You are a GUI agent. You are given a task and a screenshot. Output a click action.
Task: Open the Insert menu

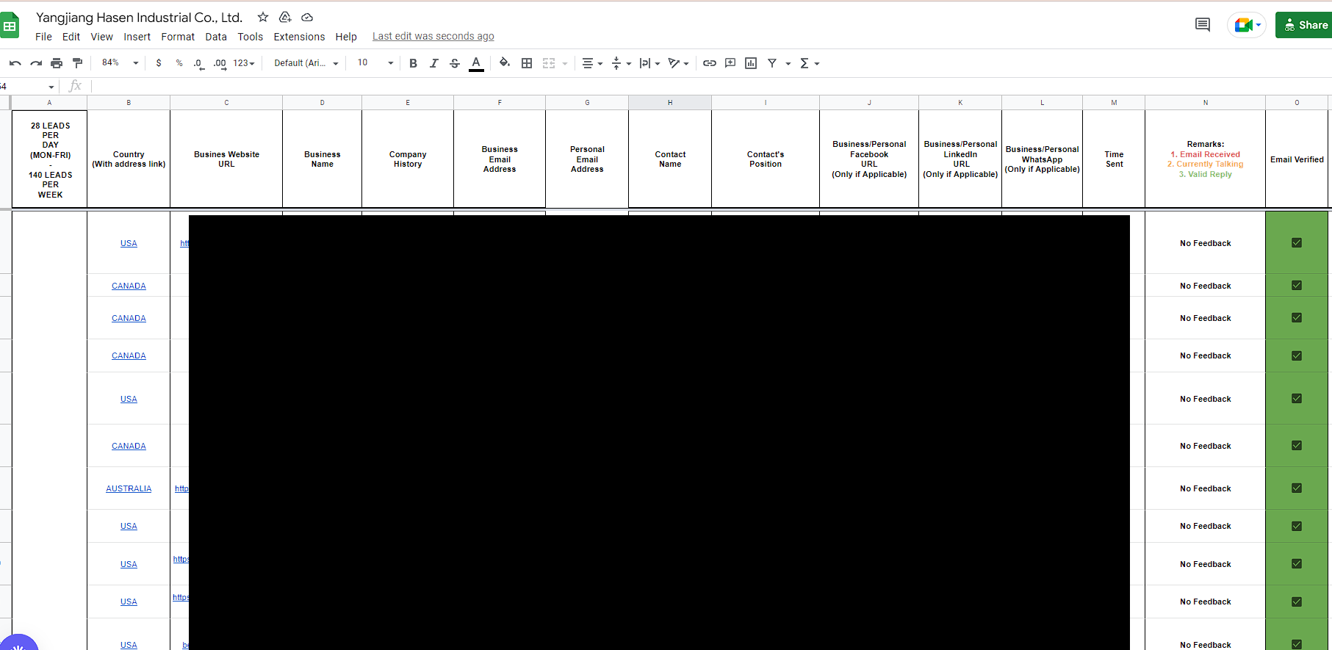(137, 37)
